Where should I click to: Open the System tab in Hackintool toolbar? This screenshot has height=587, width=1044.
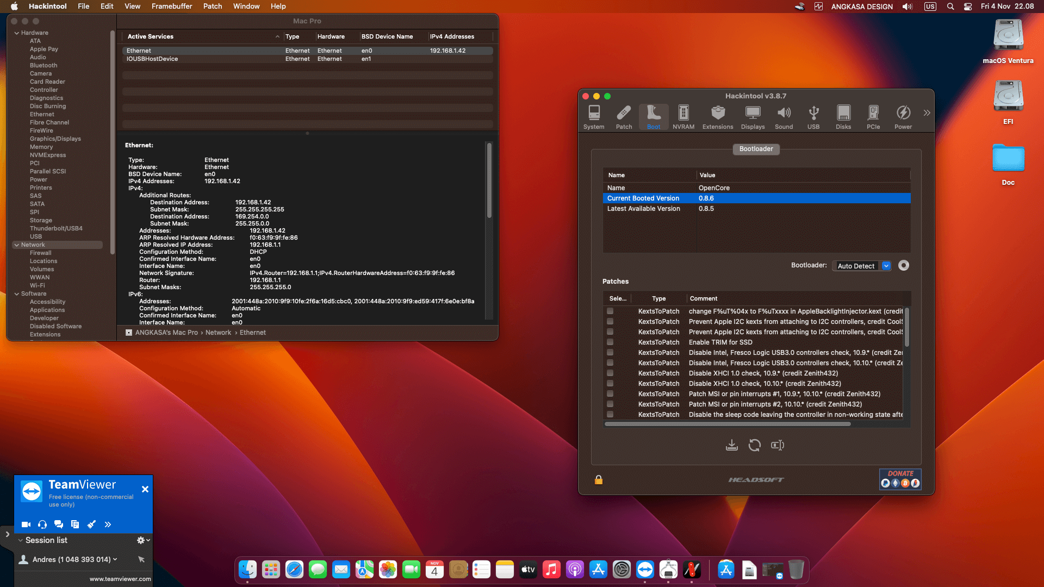click(x=594, y=117)
